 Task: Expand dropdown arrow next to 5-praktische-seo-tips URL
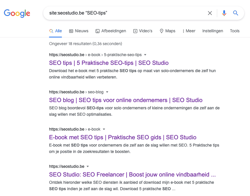(x=145, y=55)
